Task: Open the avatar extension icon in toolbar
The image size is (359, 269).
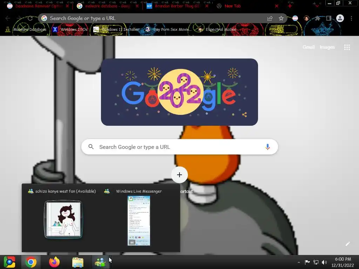Action: 306,18
